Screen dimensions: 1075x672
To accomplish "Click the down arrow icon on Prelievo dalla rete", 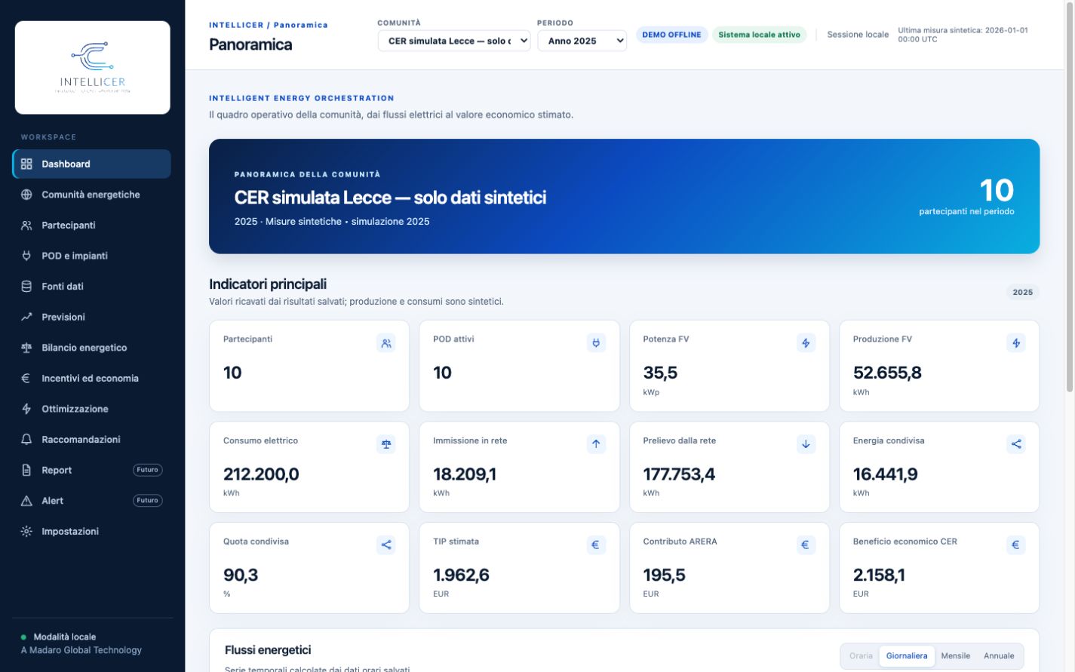I will 806,444.
